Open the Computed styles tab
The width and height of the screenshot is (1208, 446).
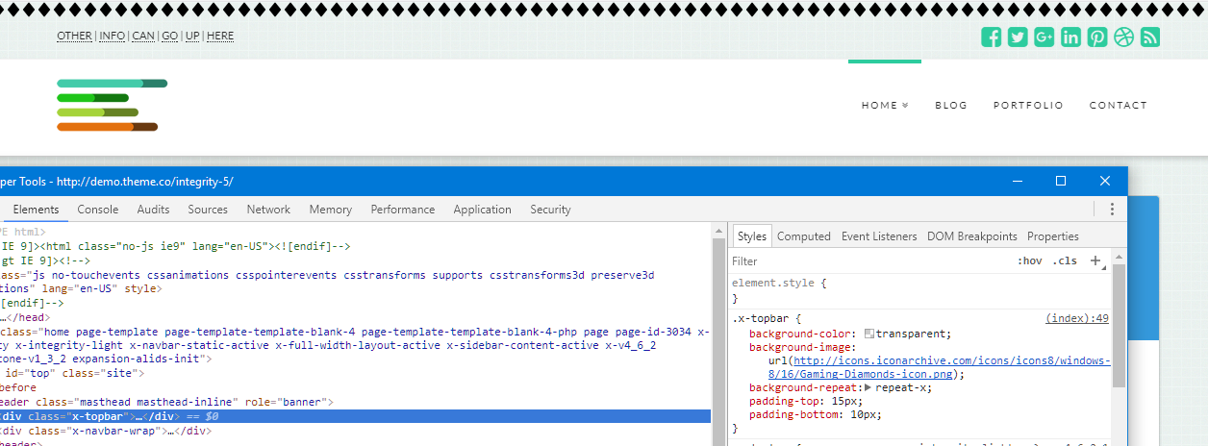(803, 236)
